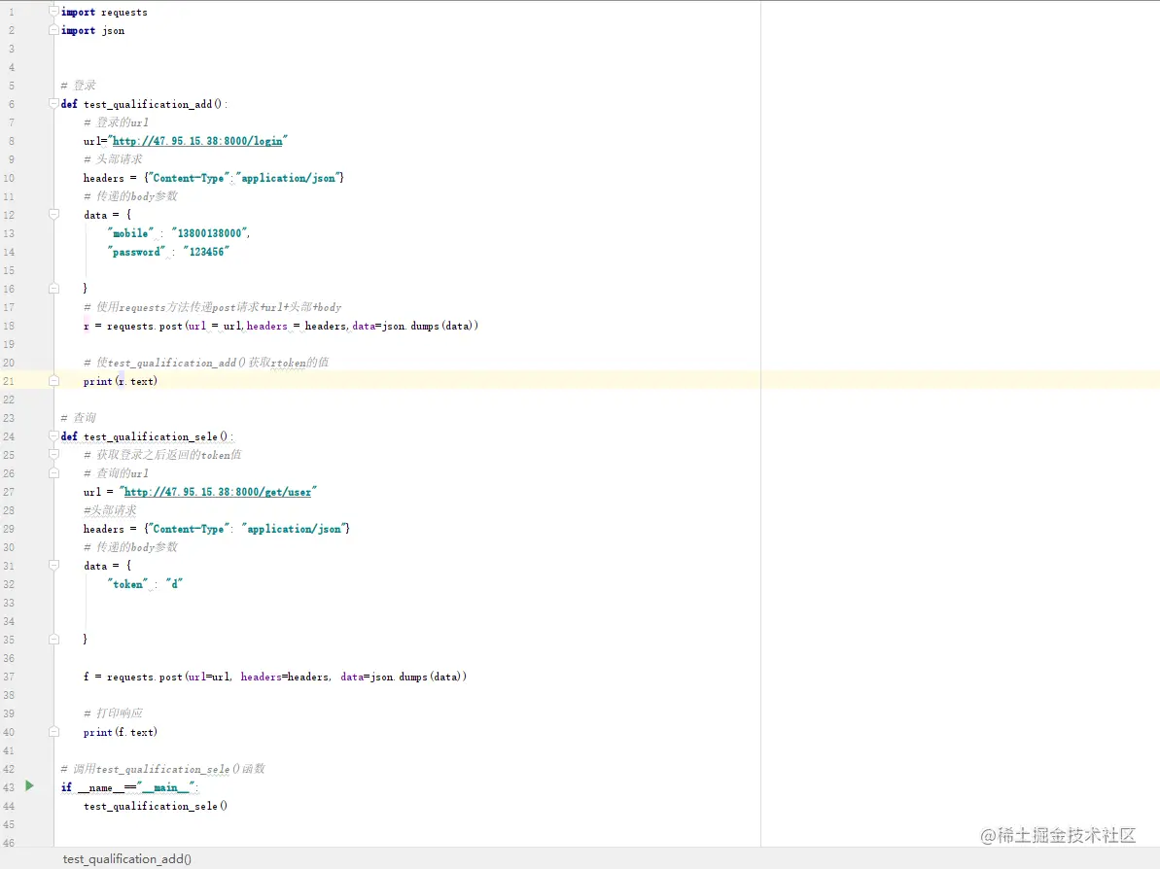Place cursor in the "123456" password string
This screenshot has width=1160, height=869.
pyautogui.click(x=206, y=252)
